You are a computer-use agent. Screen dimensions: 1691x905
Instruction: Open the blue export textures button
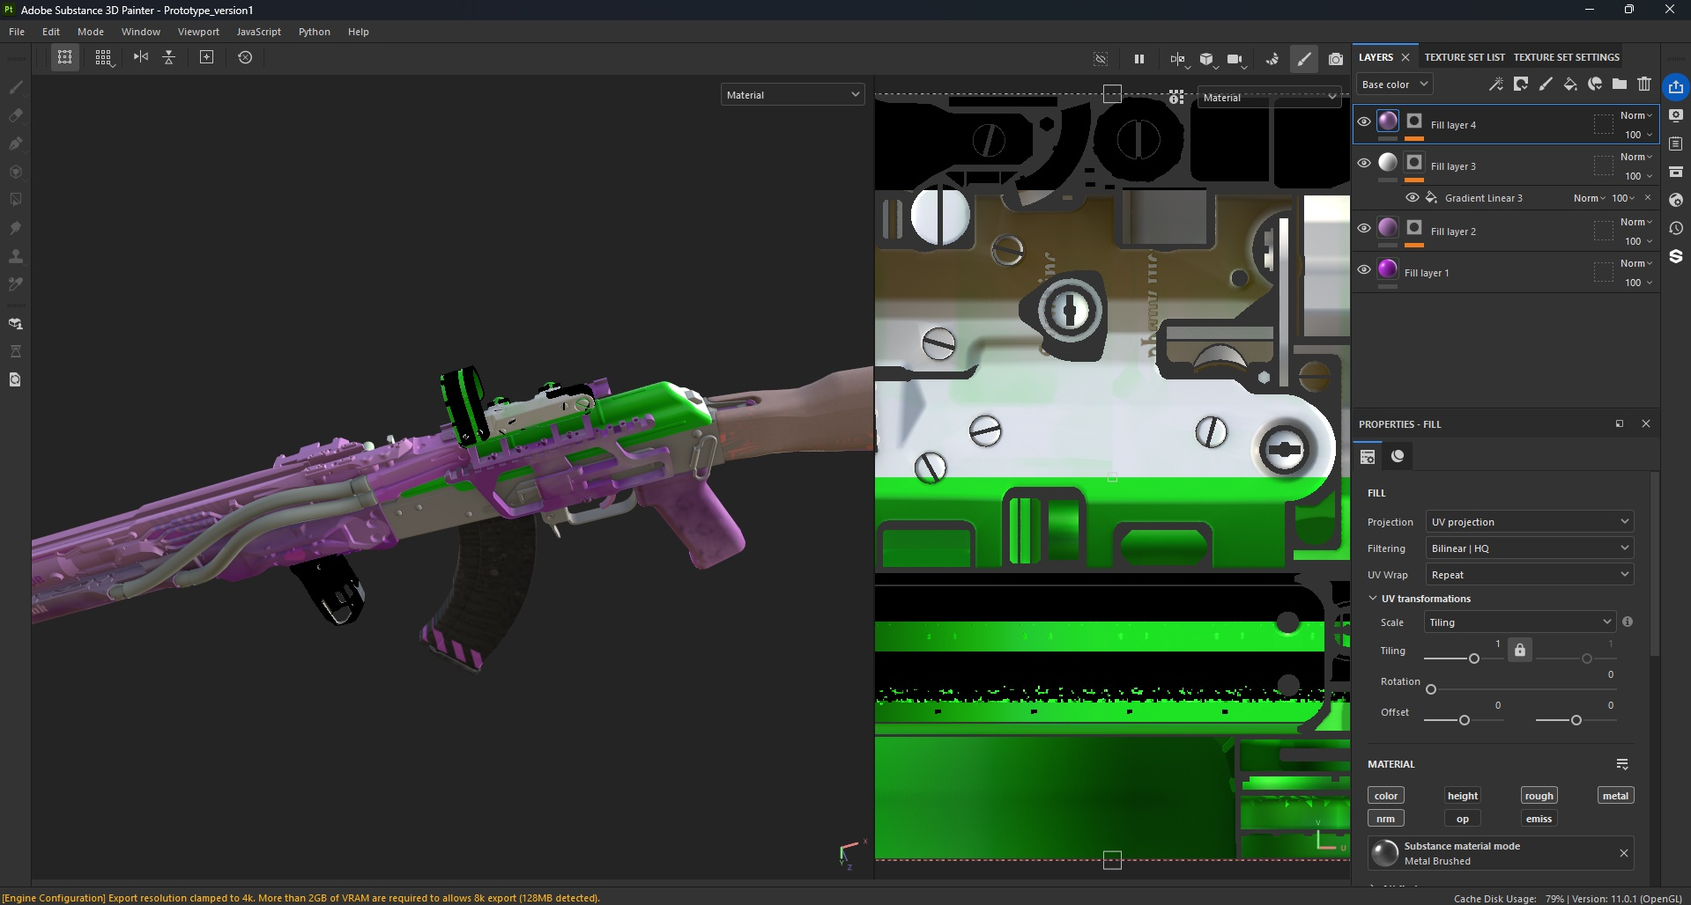[1675, 87]
